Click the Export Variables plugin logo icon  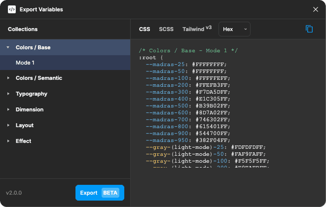[12, 9]
